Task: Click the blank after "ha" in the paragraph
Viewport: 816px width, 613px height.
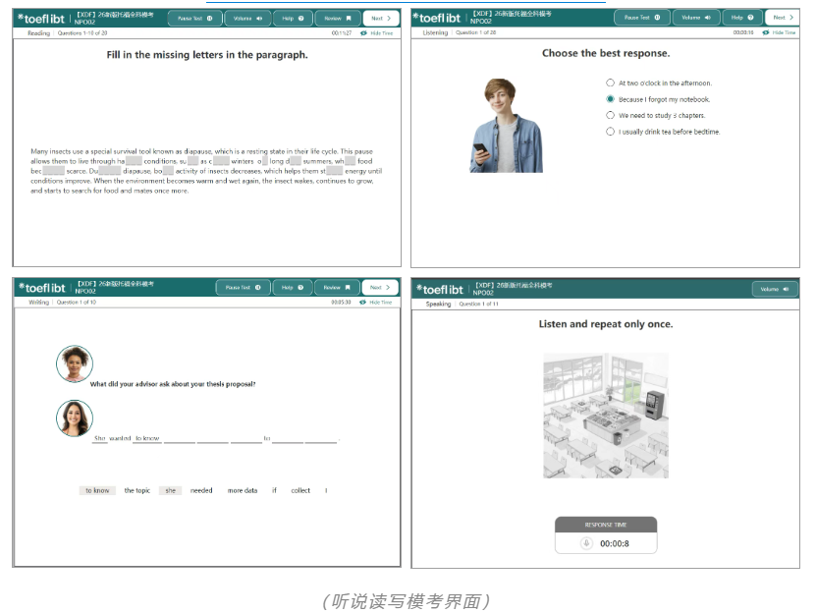Action: click(x=135, y=161)
